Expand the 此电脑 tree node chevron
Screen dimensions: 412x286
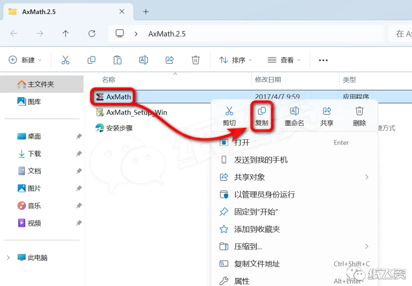coord(8,258)
